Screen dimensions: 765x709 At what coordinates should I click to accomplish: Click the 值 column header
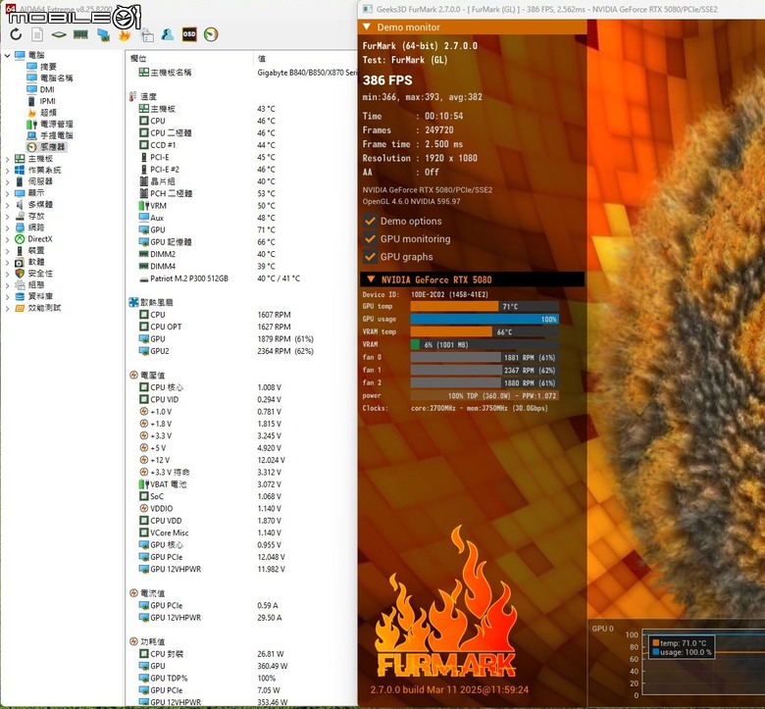[262, 59]
